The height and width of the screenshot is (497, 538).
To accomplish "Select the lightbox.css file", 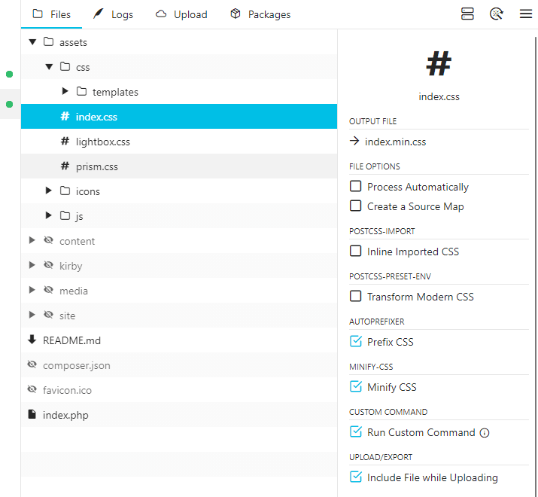I will pos(179,141).
